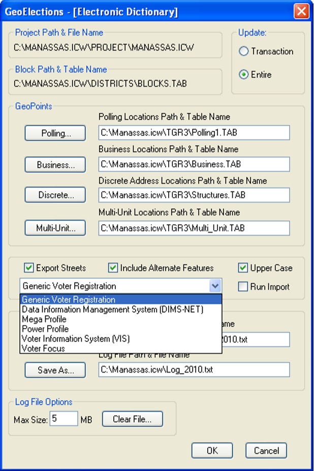Enable the Run Import checkbox
This screenshot has height=471, width=314.
tap(243, 287)
